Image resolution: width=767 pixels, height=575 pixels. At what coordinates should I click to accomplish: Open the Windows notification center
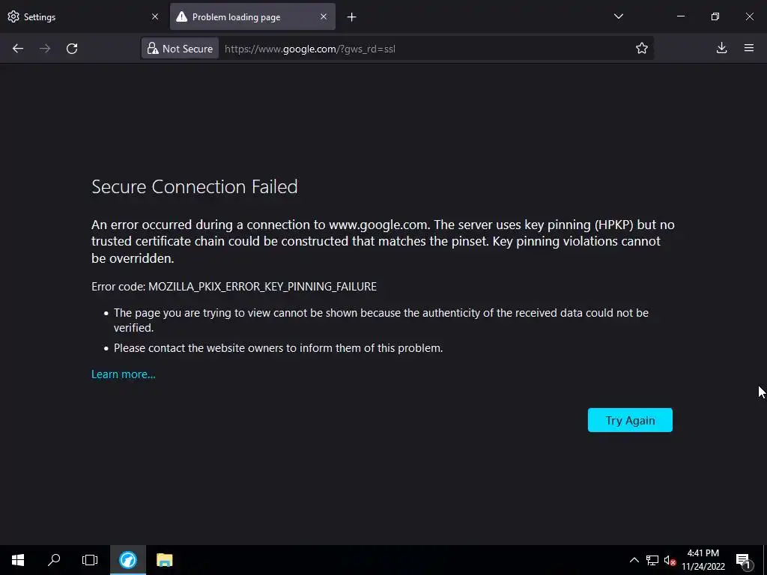point(743,560)
